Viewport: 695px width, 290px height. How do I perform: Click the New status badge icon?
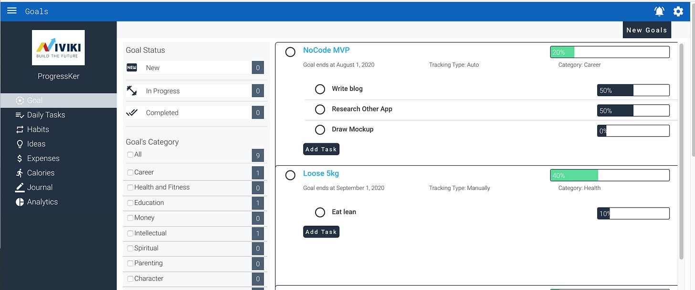coord(132,68)
